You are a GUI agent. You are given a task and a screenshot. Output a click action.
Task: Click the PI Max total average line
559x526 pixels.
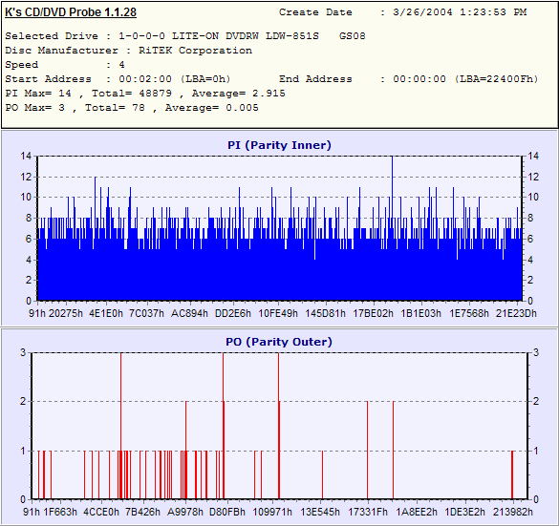(145, 94)
